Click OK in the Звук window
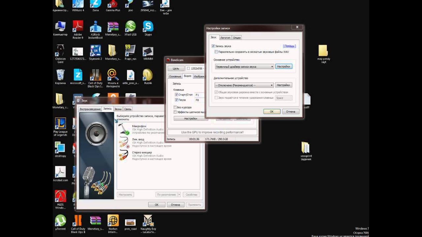The image size is (422, 237). (x=157, y=205)
